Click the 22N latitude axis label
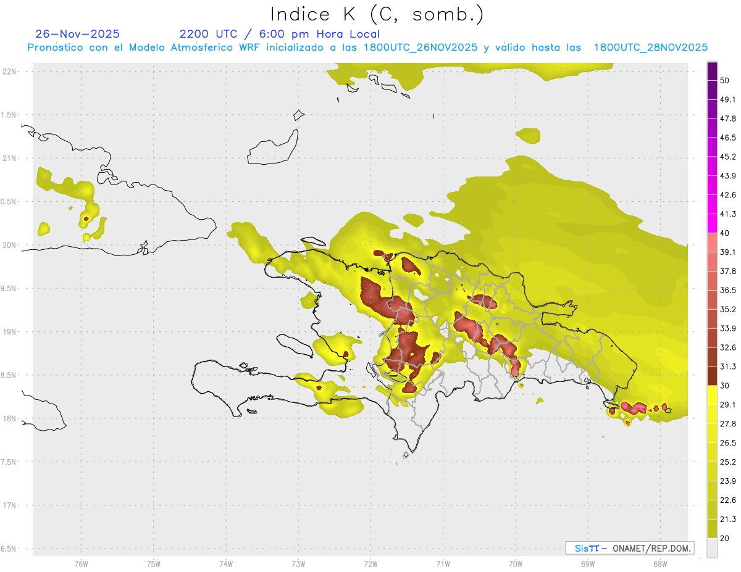The image size is (741, 572). click(10, 71)
